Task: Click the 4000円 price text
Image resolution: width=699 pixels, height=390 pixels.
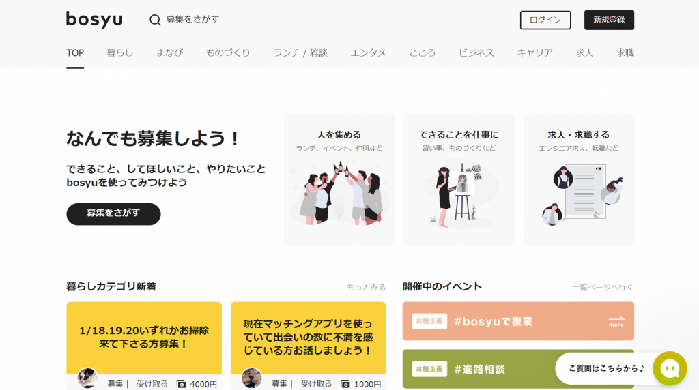Action: [203, 384]
